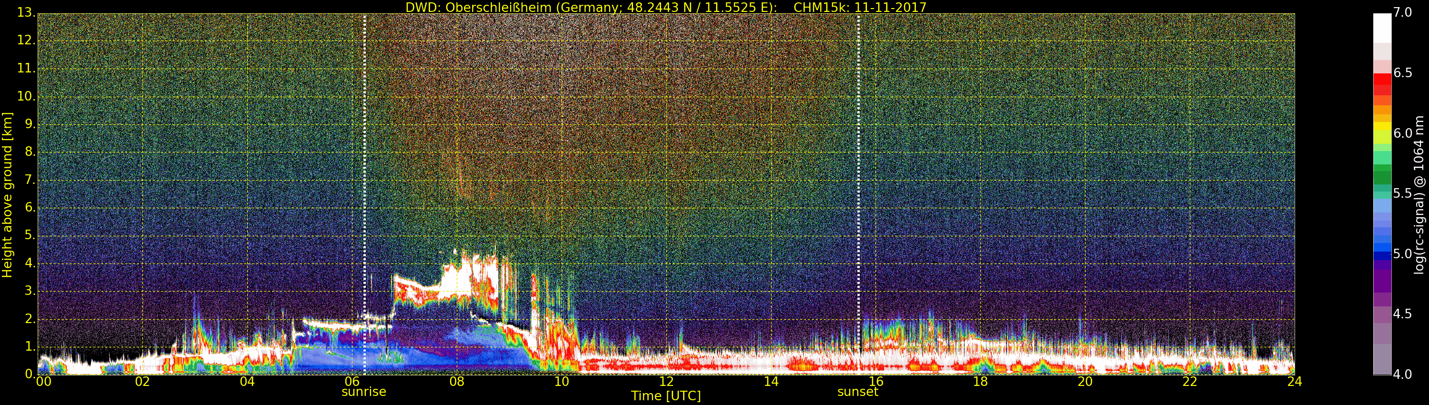Pick the white top segment of the colorbar
The image size is (1429, 405).
(x=1382, y=28)
